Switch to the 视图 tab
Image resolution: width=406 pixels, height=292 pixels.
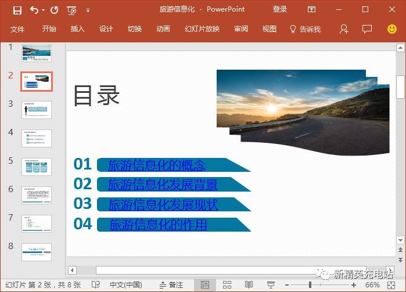click(270, 28)
